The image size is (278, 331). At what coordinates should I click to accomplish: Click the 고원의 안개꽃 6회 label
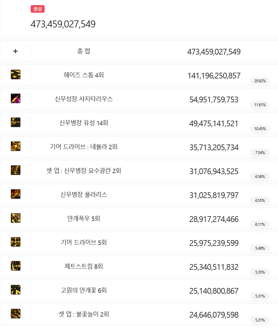(84, 291)
